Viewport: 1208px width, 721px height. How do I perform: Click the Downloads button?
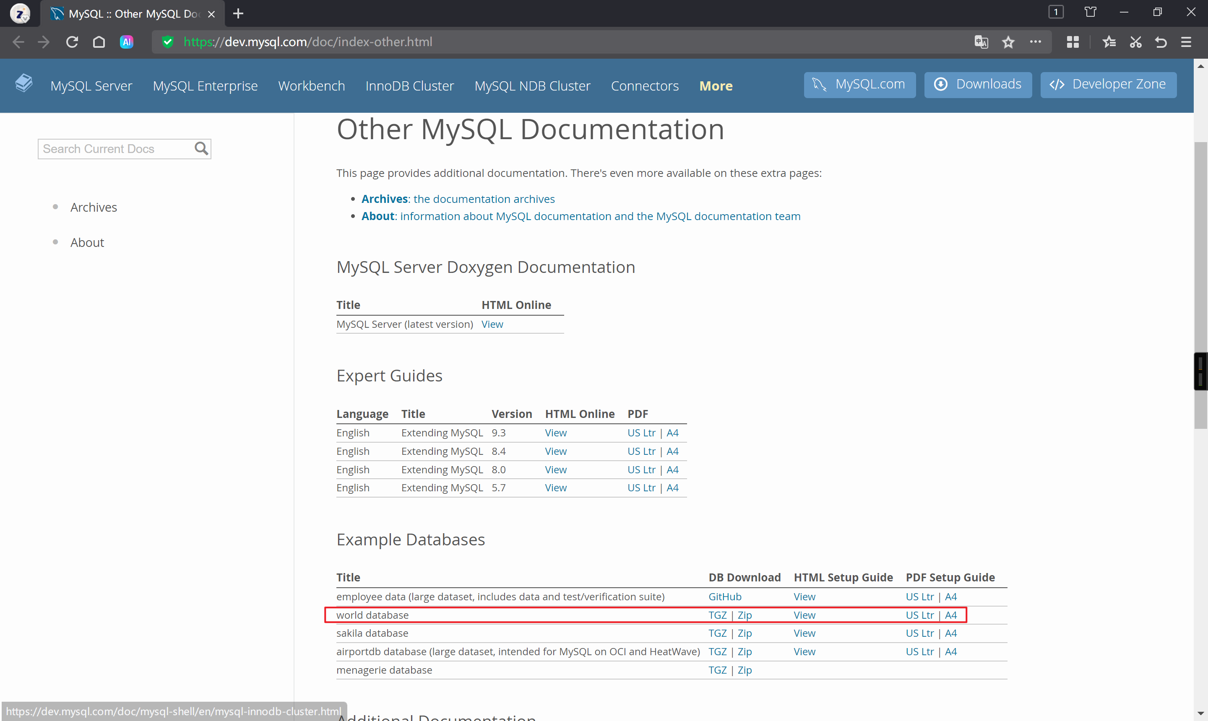[x=978, y=85]
